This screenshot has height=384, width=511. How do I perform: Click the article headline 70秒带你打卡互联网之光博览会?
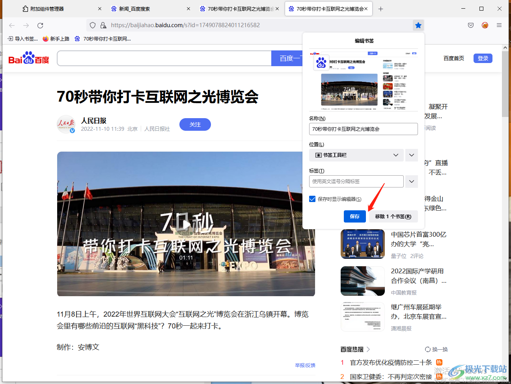[158, 96]
